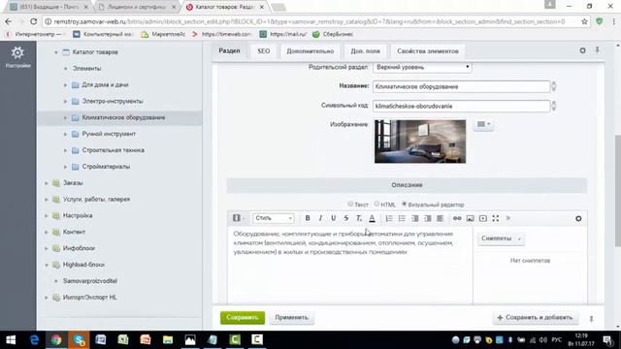This screenshot has width=621, height=349.
Task: Open Skype from the taskbar
Action: click(79, 339)
